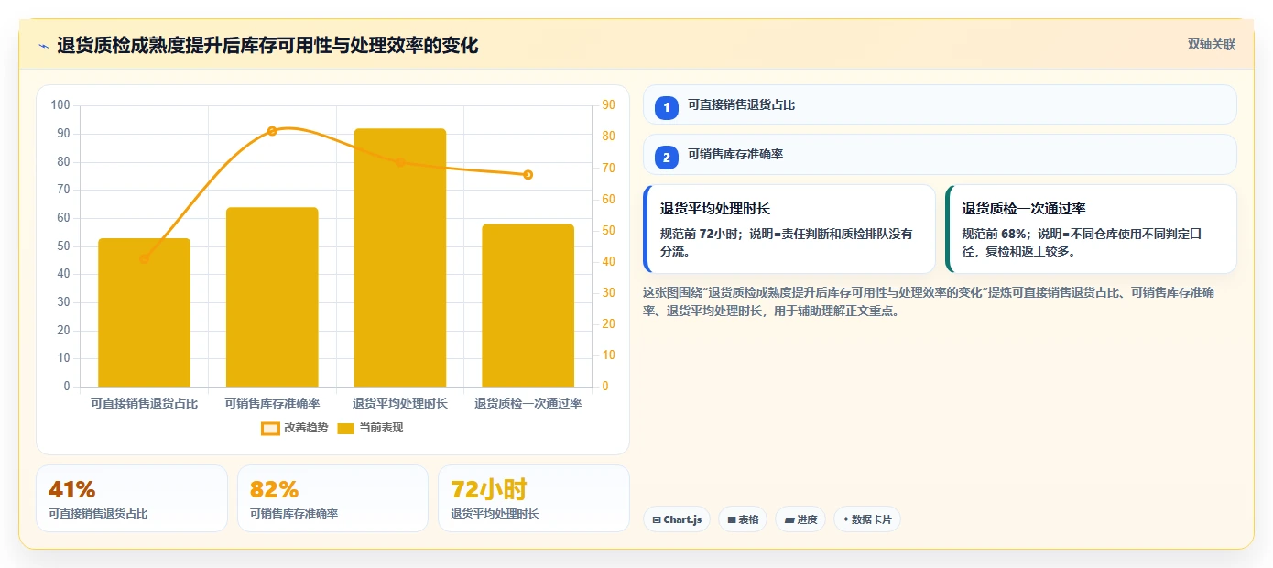
Task: Click the summary paragraph starting 这张图围绕
Action: 930,301
